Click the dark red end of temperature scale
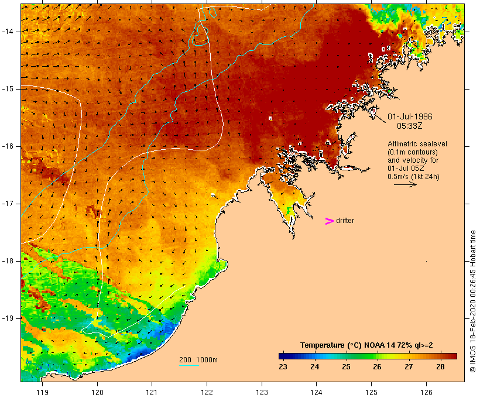The image size is (480, 398). point(454,356)
